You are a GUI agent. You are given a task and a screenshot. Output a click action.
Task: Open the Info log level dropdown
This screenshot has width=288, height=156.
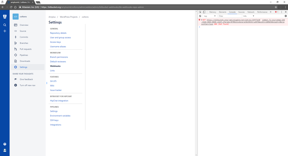[x=249, y=16]
